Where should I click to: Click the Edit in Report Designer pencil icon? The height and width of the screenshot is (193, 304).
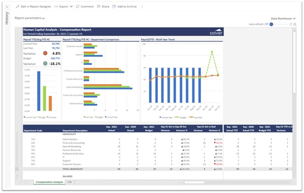pyautogui.click(x=18, y=6)
